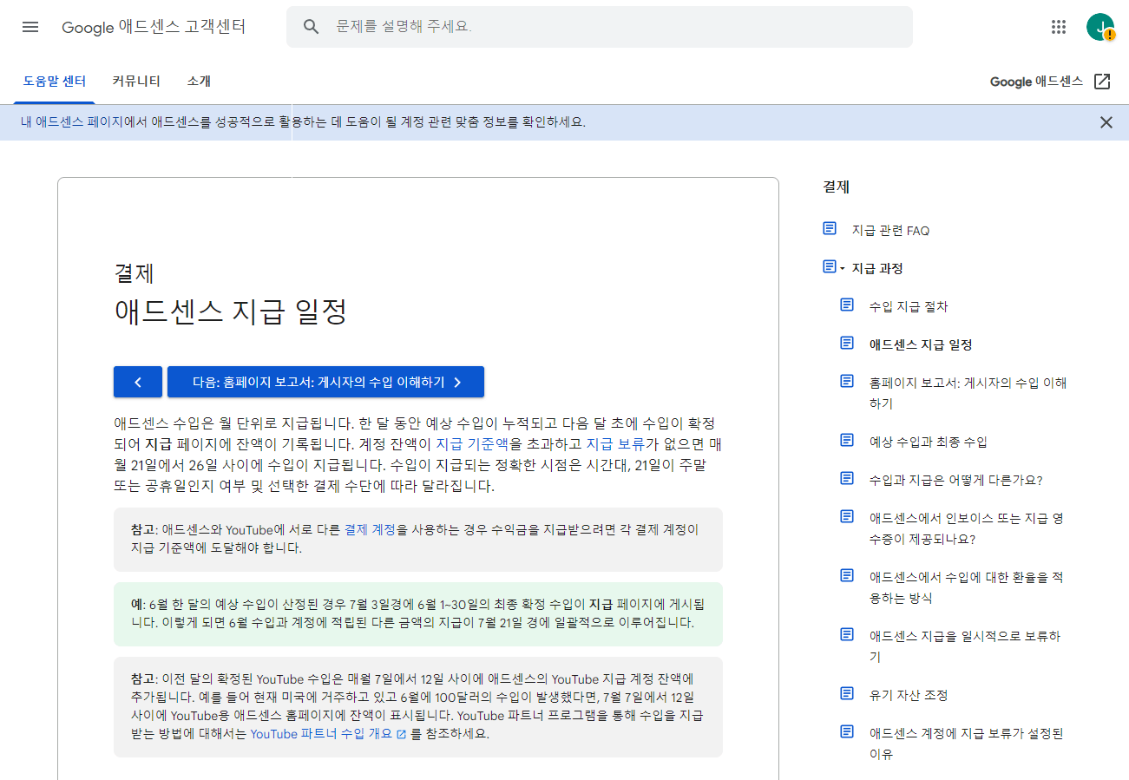
Task: Open the 소개 tab
Action: (200, 81)
